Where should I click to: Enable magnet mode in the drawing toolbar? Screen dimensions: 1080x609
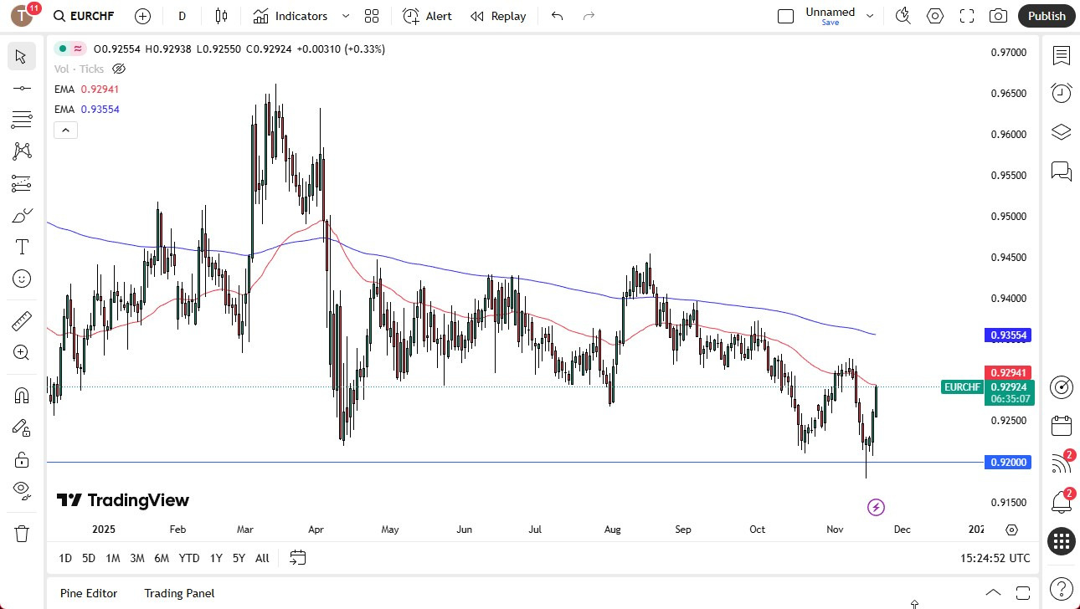click(21, 394)
